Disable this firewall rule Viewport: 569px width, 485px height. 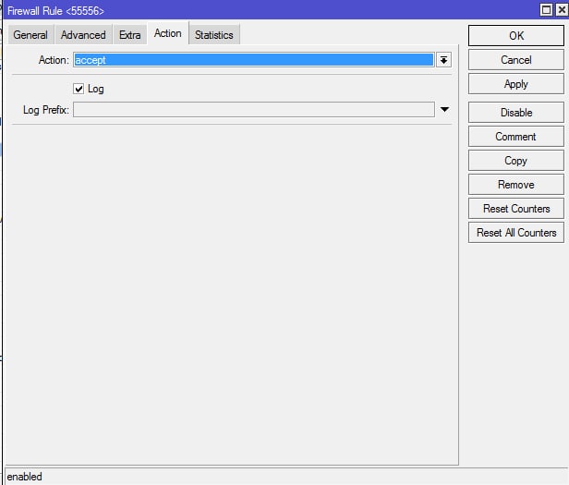pos(516,112)
